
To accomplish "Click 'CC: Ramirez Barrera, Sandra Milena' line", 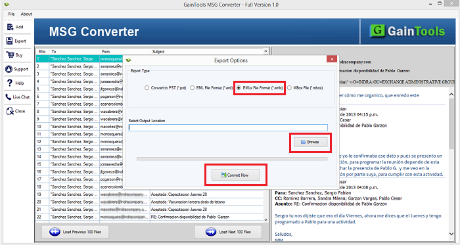I will pyautogui.click(x=338, y=198).
